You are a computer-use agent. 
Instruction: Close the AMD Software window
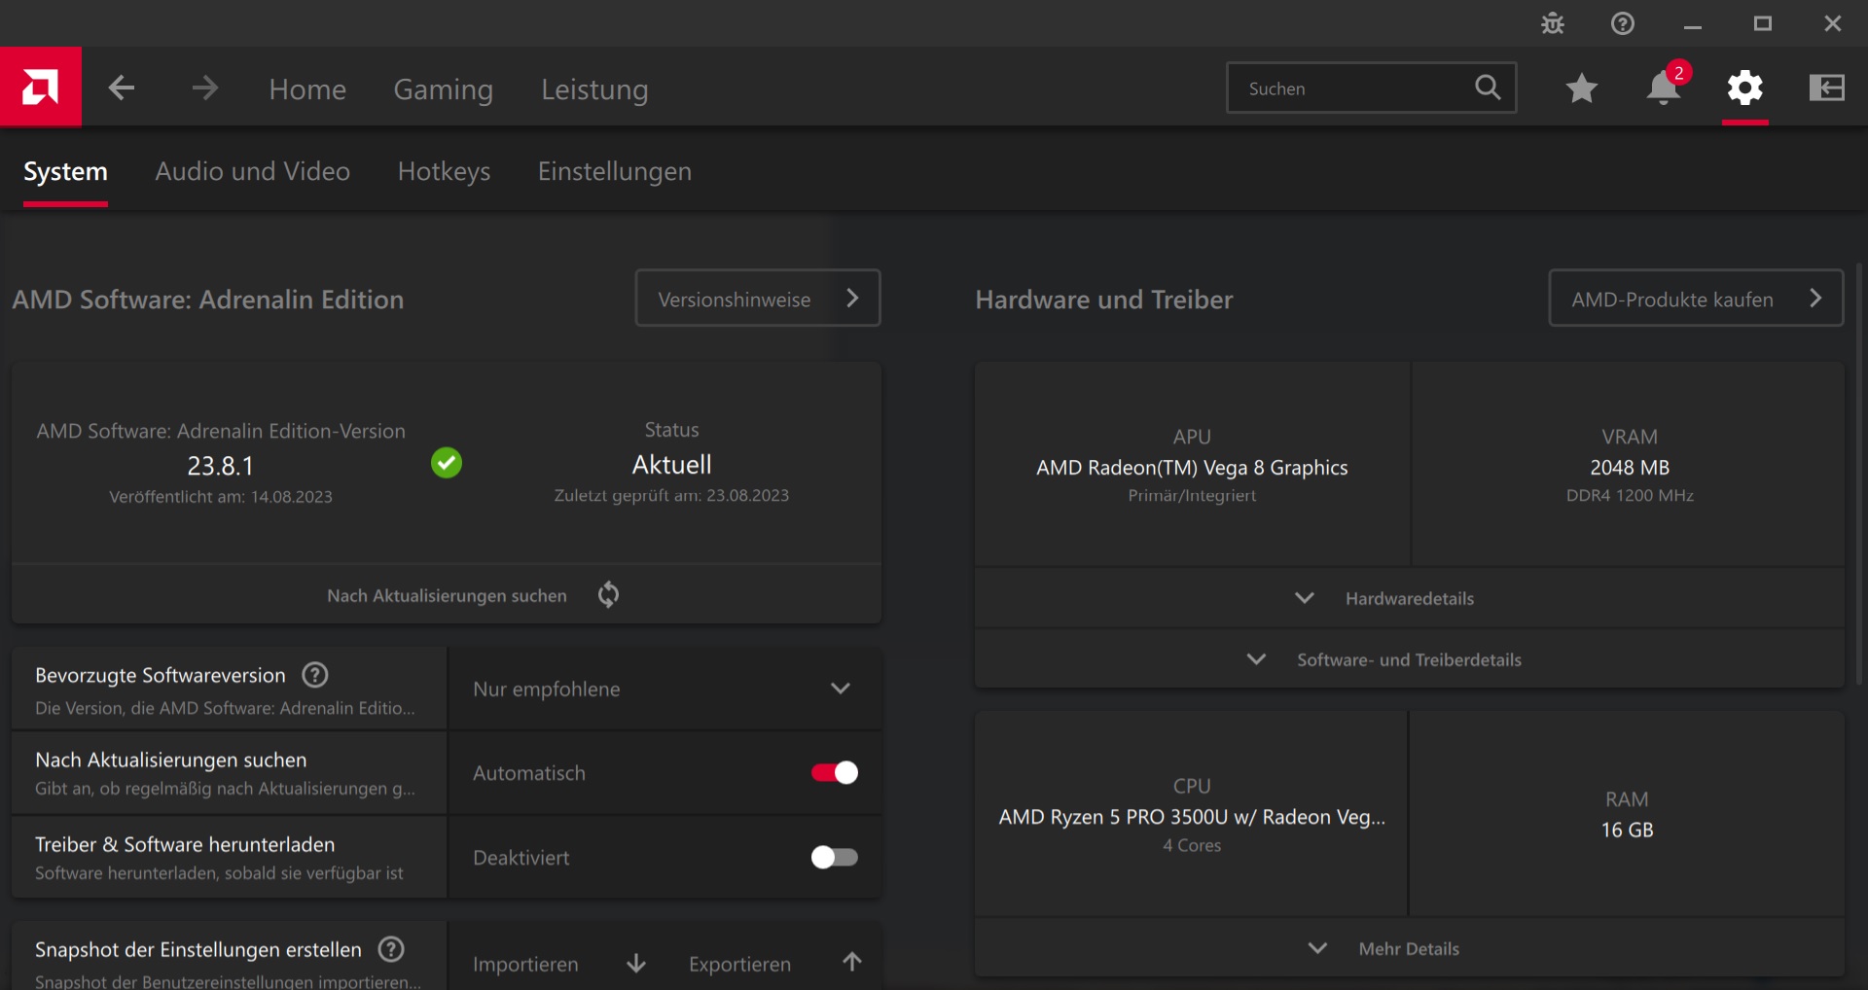coord(1833,23)
